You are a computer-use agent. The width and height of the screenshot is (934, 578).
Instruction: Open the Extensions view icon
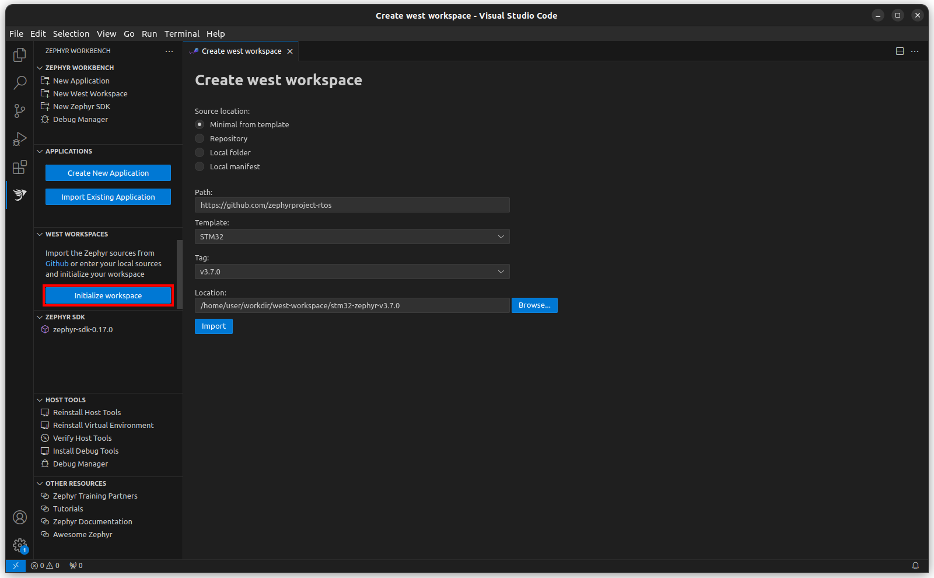point(20,168)
